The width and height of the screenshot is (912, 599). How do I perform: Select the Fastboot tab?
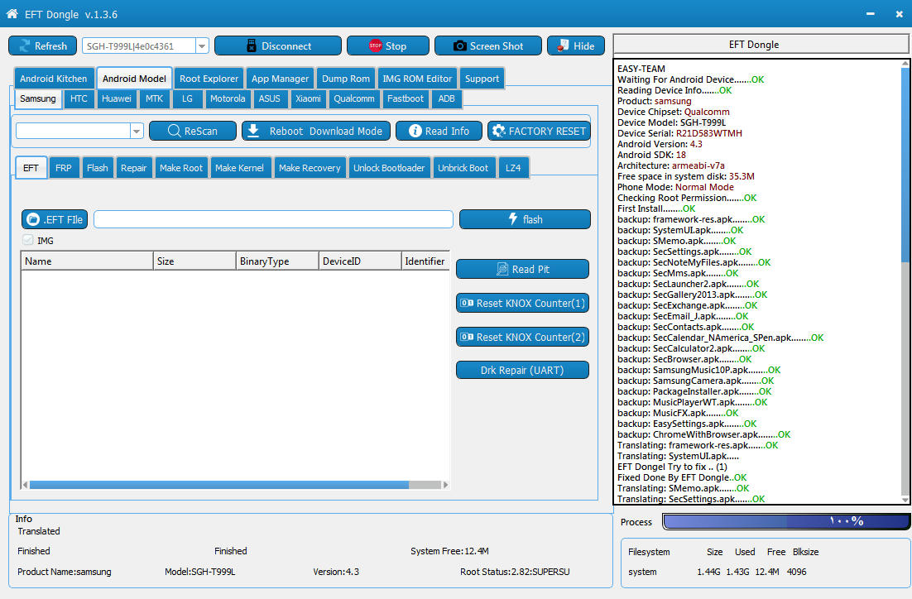[x=406, y=98]
